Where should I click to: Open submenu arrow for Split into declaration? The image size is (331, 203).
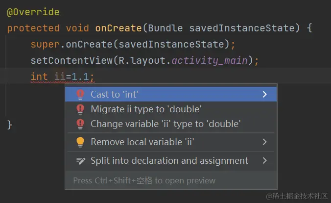pyautogui.click(x=264, y=161)
